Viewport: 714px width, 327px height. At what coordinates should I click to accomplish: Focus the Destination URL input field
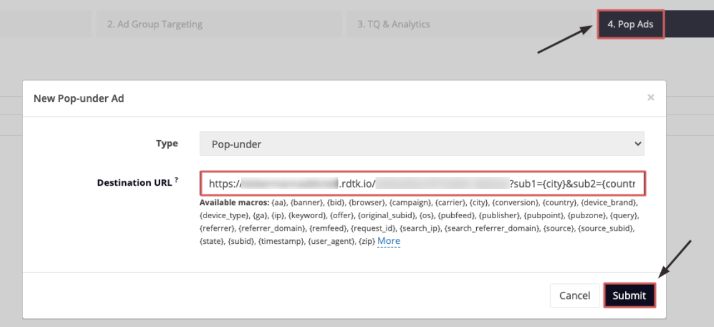tap(422, 184)
